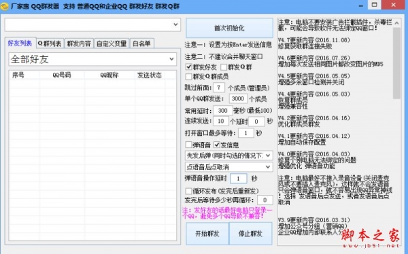Maximize the window
The height and width of the screenshot is (254, 408).
pyautogui.click(x=375, y=5)
